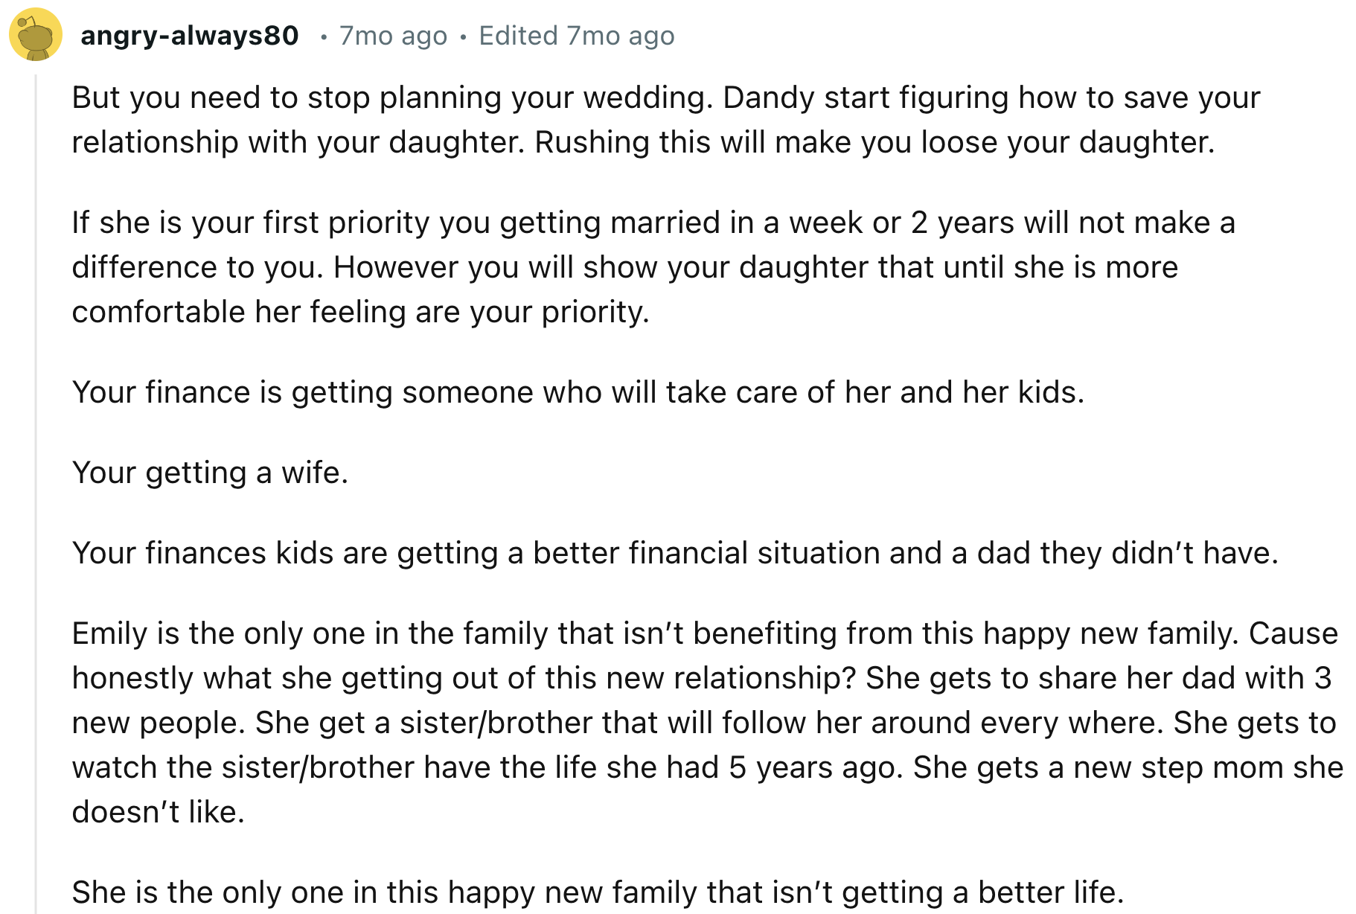The image size is (1356, 914).
Task: Click the dot before 'Edited 7mo ago'
Action: click(x=463, y=36)
